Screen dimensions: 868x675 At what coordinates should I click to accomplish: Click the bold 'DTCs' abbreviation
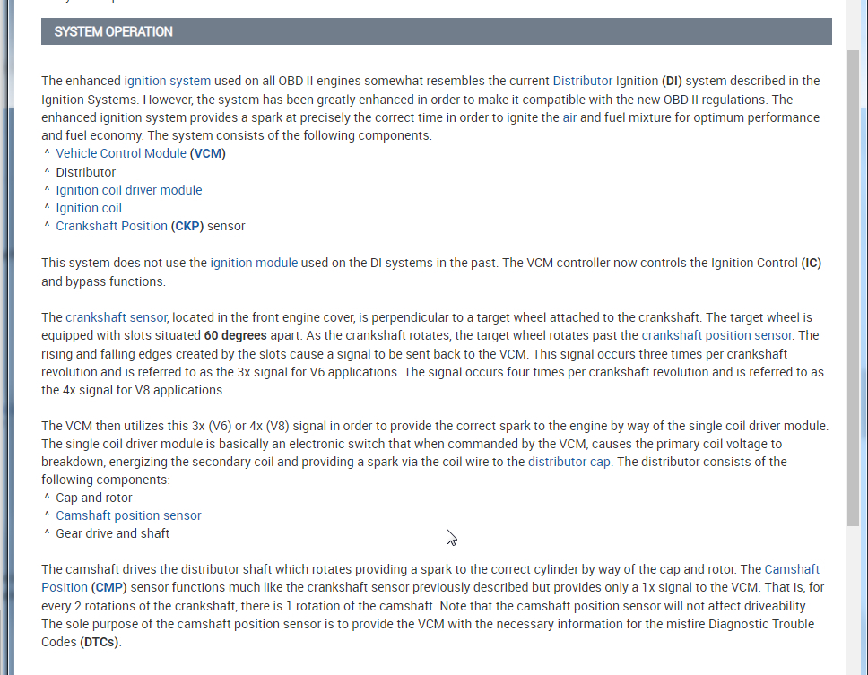pos(99,642)
